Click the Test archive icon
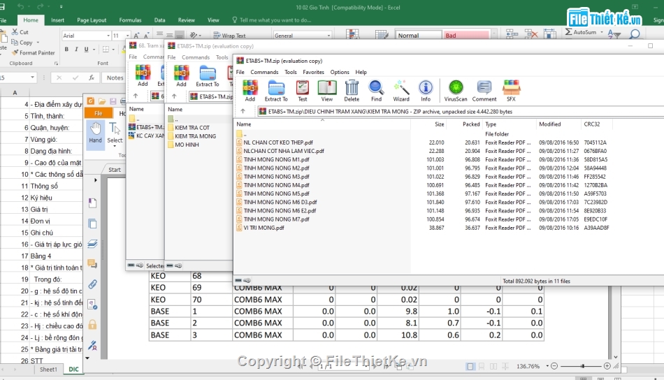The width and height of the screenshot is (664, 380). pos(303,91)
